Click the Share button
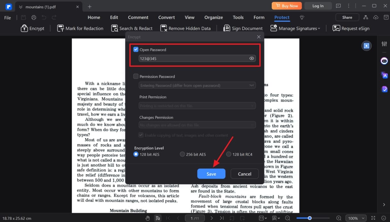 [347, 18]
